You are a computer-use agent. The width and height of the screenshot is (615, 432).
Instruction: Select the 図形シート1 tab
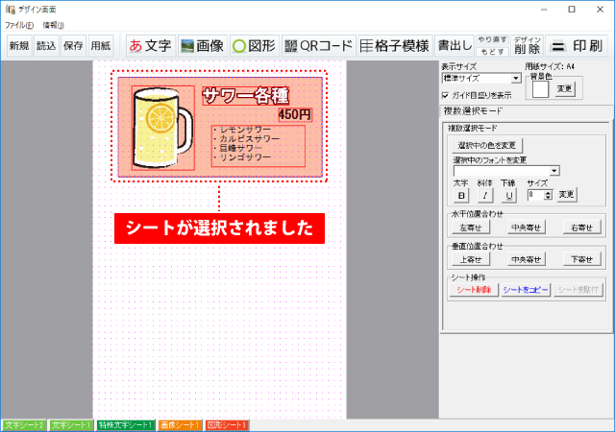[x=227, y=425]
